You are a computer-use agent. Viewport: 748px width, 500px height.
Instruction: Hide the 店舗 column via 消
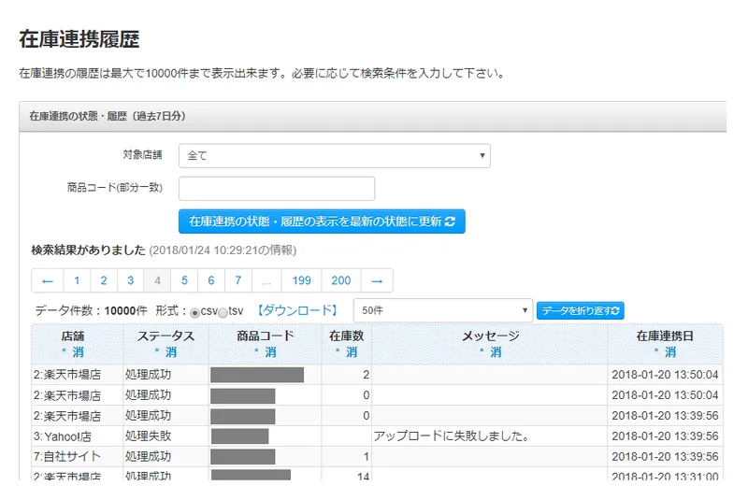click(x=78, y=352)
